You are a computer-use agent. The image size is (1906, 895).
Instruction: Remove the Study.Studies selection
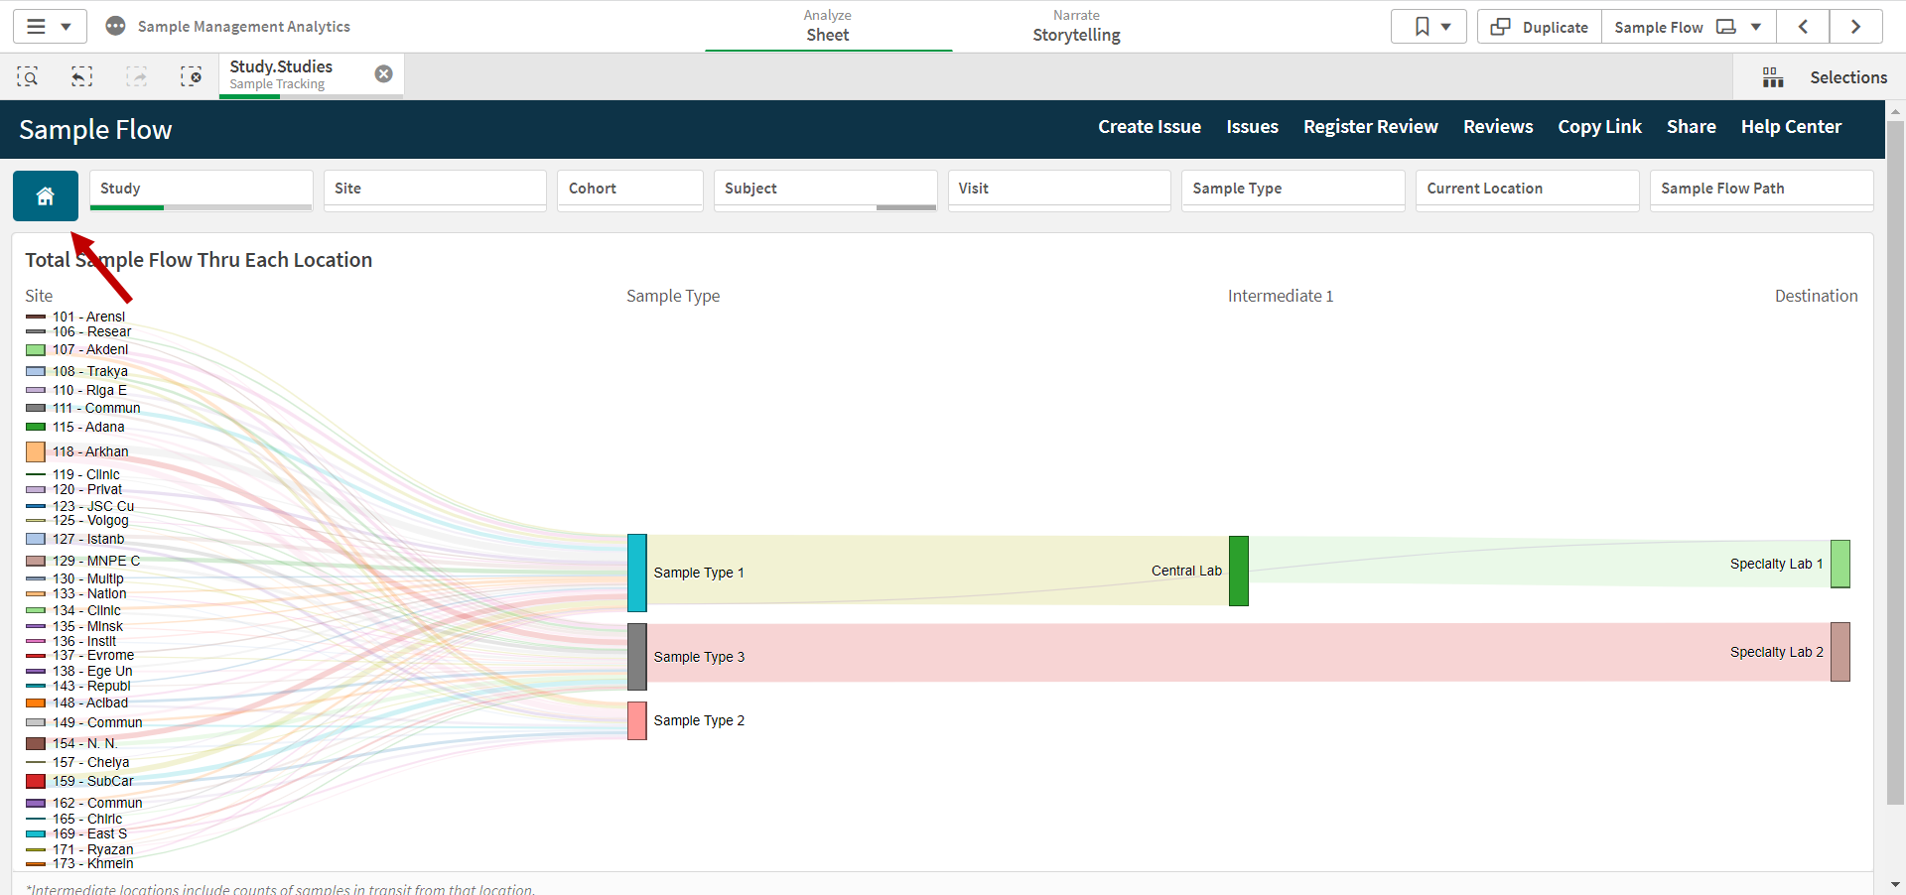click(x=383, y=73)
